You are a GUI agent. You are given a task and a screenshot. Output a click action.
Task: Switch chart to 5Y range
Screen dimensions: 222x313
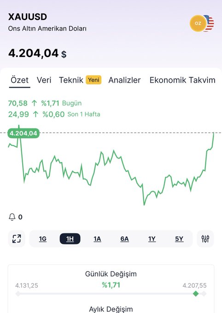[x=179, y=239]
